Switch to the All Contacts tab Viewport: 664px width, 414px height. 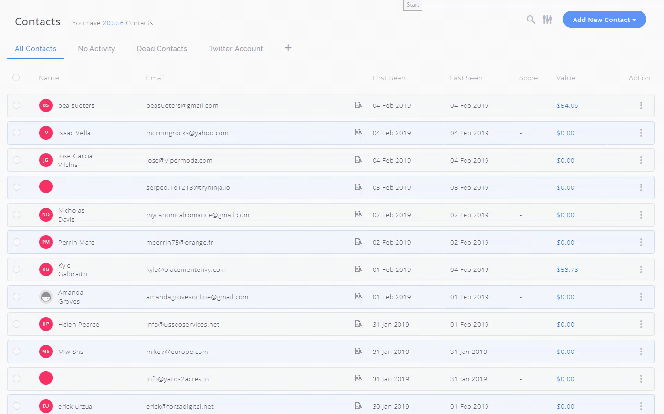click(35, 49)
